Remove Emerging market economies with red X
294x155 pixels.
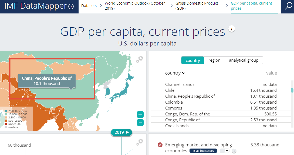tap(160, 145)
